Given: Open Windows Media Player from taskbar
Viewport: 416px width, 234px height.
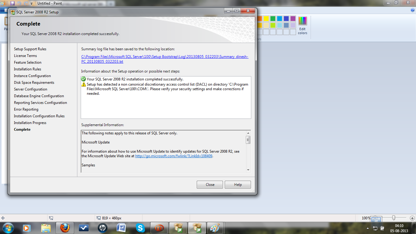Looking at the screenshot, I should coord(27,228).
